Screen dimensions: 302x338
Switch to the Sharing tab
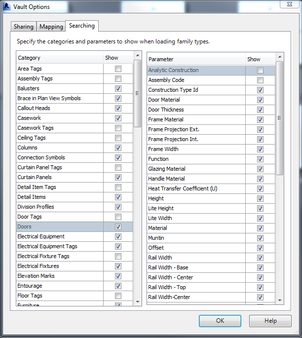[x=24, y=27]
